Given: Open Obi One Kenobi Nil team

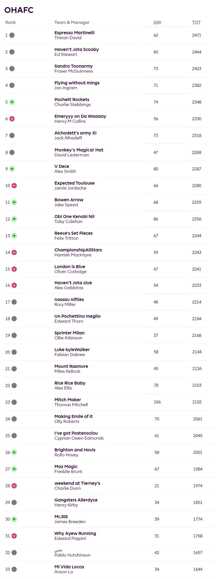Looking at the screenshot, I should tap(74, 216).
